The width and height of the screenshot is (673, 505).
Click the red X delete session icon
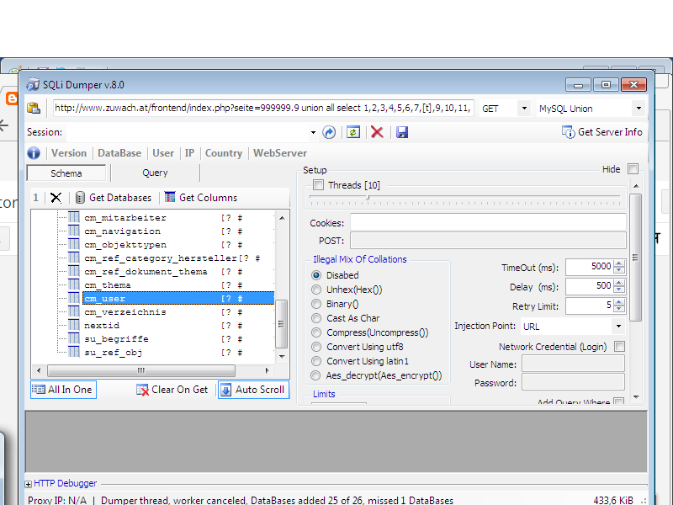click(377, 132)
